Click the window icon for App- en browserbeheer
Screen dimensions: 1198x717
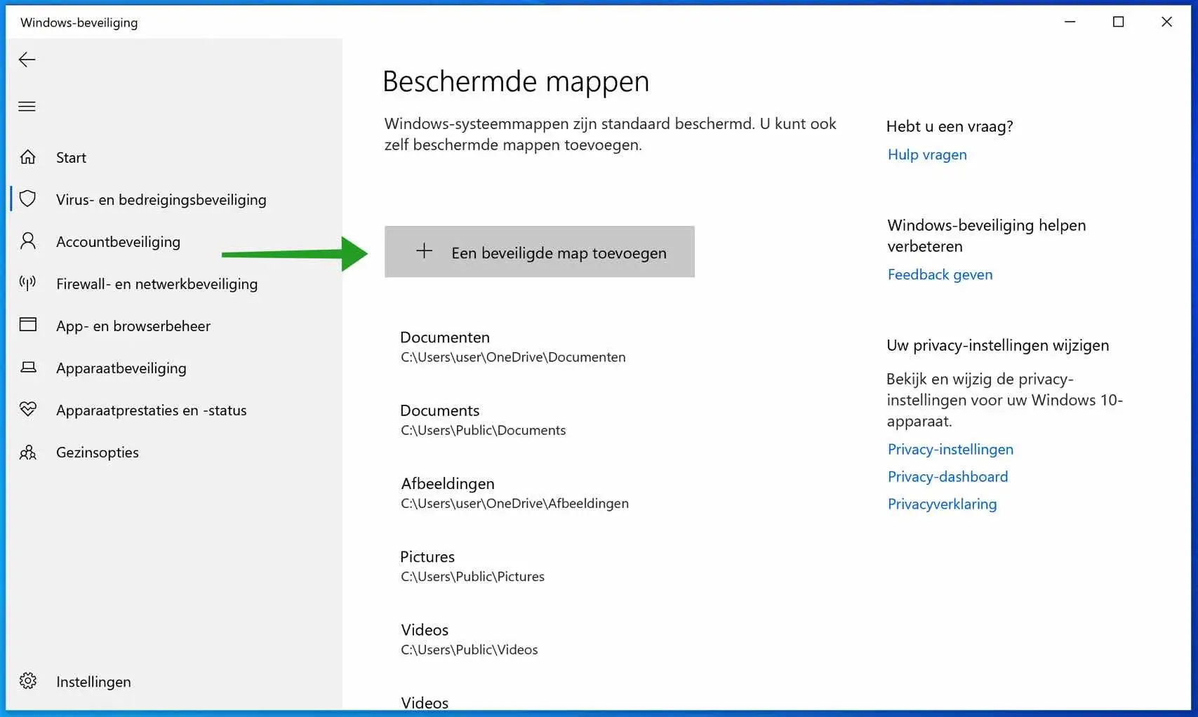tap(28, 325)
